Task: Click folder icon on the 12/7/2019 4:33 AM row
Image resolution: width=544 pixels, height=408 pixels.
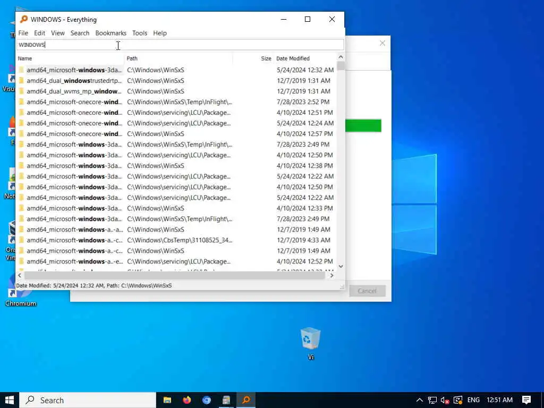Action: 21,240
